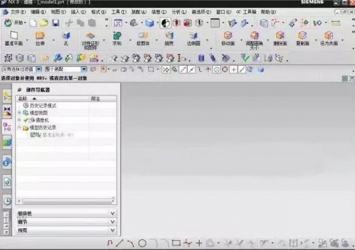Toggle the snap control-points grid option
The width and height of the screenshot is (355, 250).
coord(166,69)
